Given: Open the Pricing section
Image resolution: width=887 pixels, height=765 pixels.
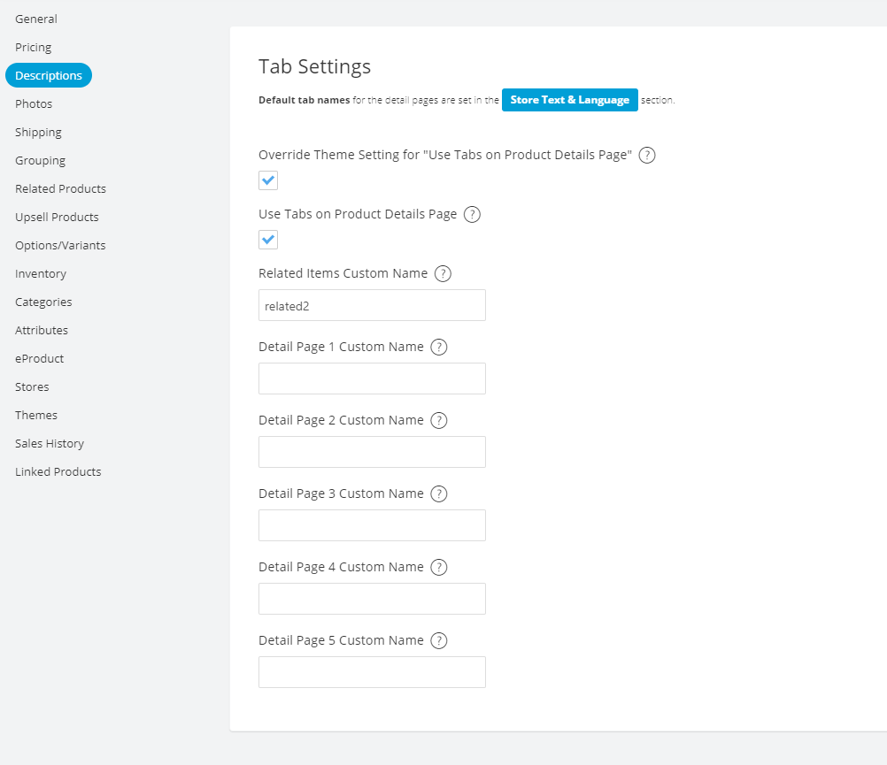Looking at the screenshot, I should [33, 47].
